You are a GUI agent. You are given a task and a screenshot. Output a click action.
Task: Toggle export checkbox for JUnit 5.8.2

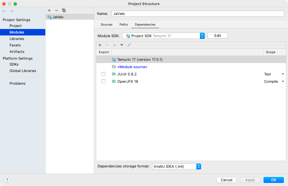click(x=103, y=74)
